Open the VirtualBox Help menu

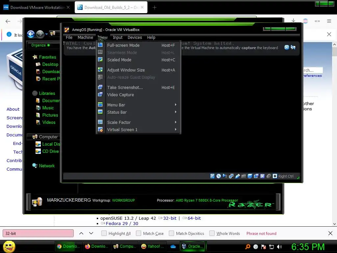click(151, 38)
